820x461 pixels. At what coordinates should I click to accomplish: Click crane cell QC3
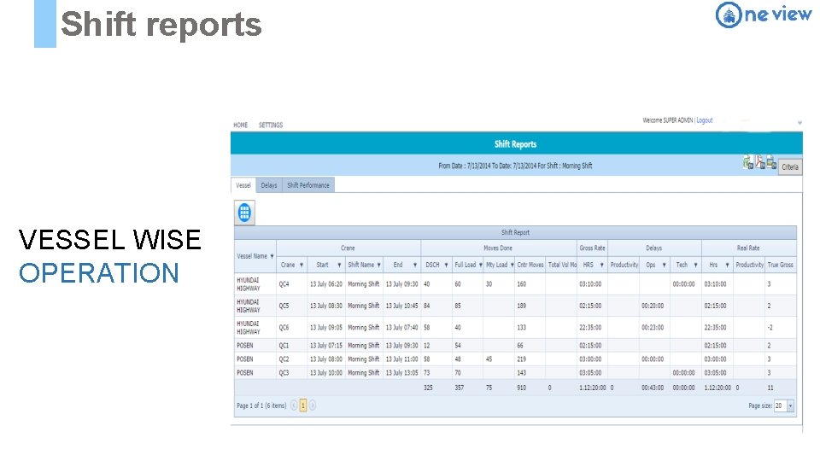[284, 373]
